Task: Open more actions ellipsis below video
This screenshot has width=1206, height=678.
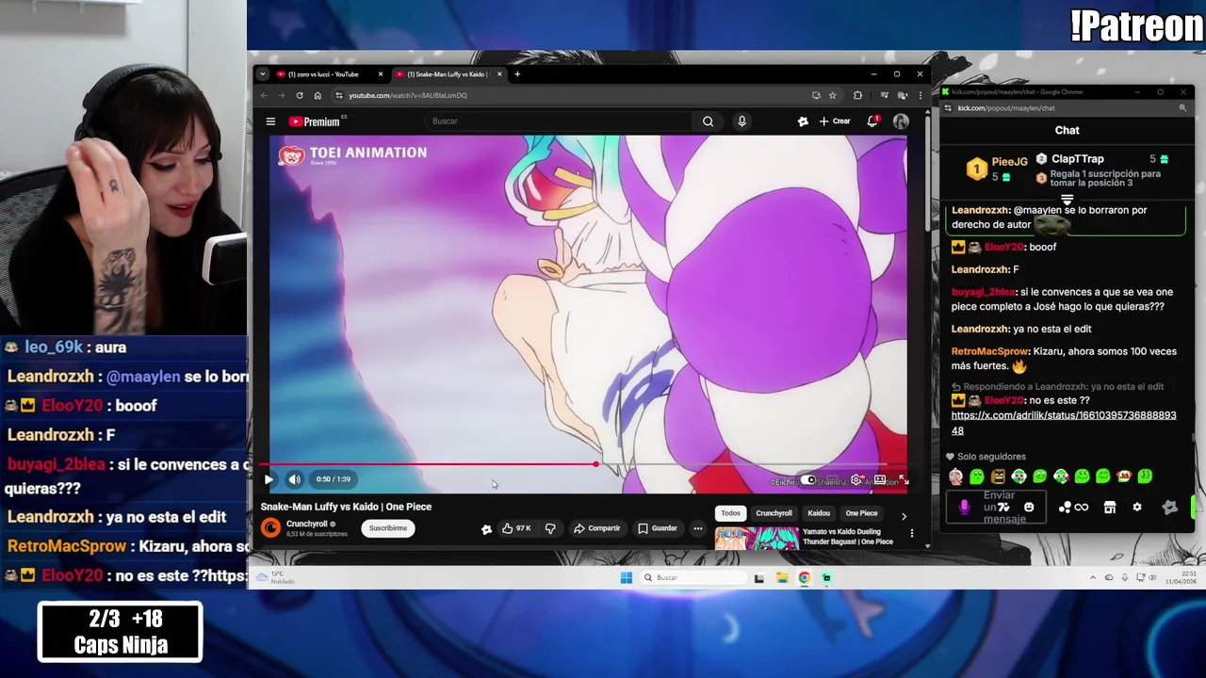Action: click(698, 528)
